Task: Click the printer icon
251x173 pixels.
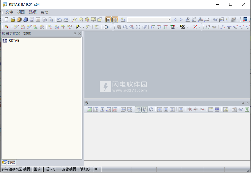Action: pyautogui.click(x=44, y=20)
